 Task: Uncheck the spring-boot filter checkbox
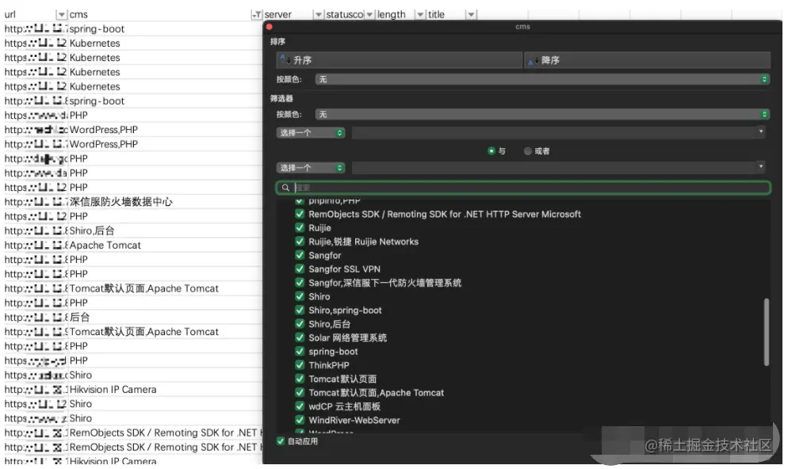click(x=300, y=352)
